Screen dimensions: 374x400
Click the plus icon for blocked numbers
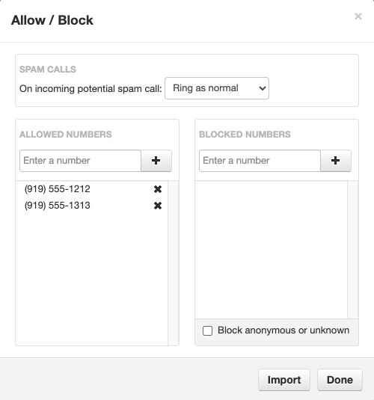pyautogui.click(x=335, y=161)
